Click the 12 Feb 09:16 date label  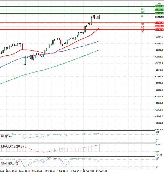pyautogui.click(x=89, y=171)
